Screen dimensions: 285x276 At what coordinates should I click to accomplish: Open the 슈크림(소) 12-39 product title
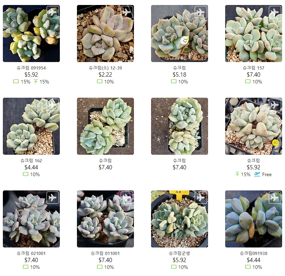(x=105, y=68)
